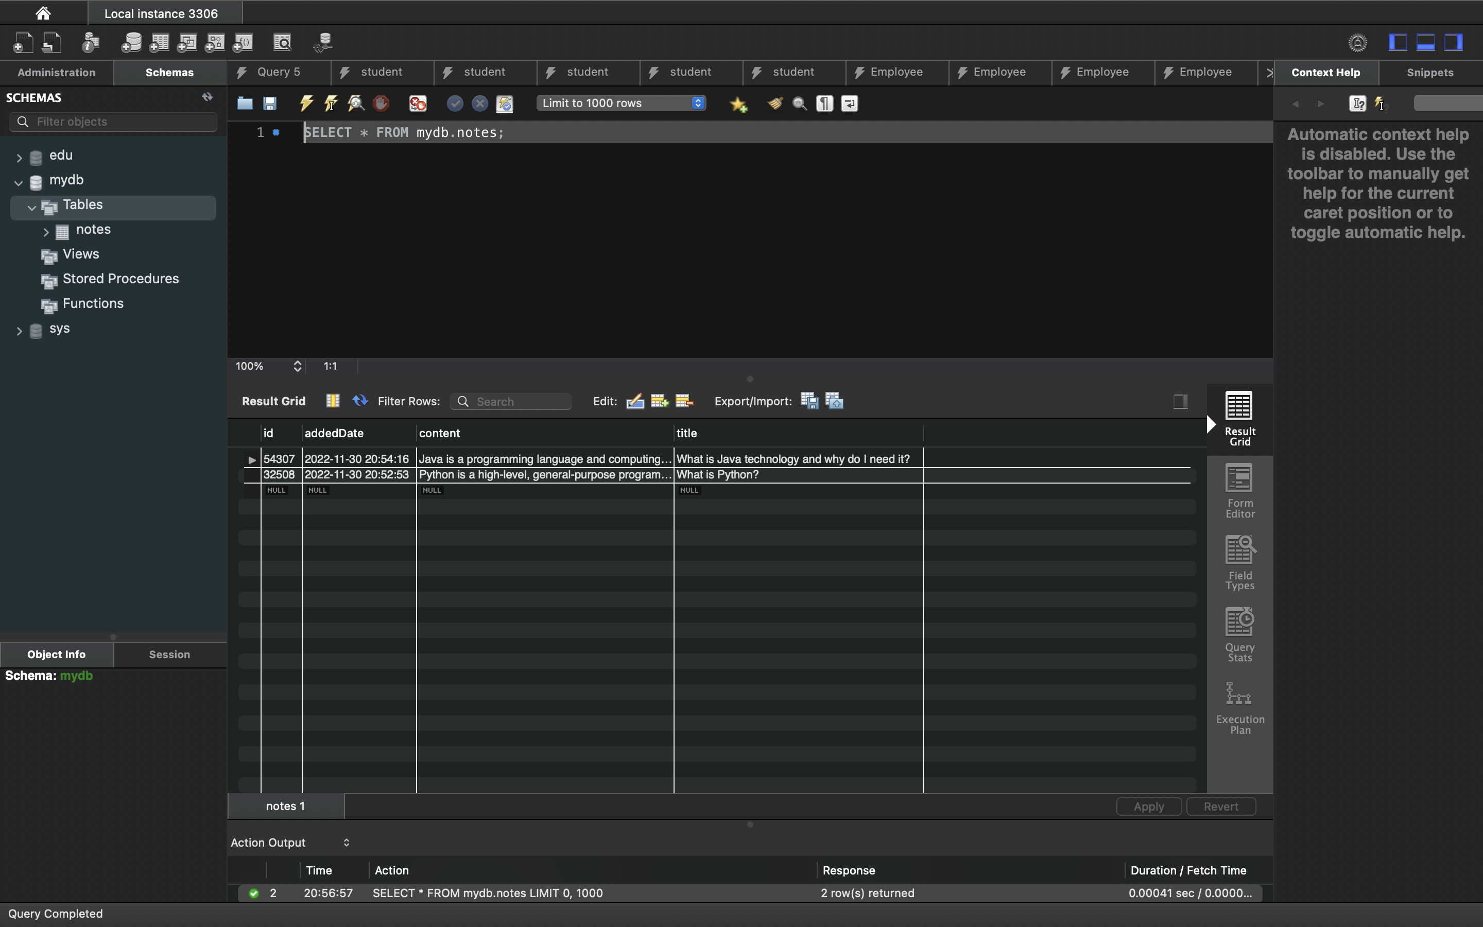Beautify the query with broom icon
This screenshot has width=1483, height=927.
click(x=774, y=104)
